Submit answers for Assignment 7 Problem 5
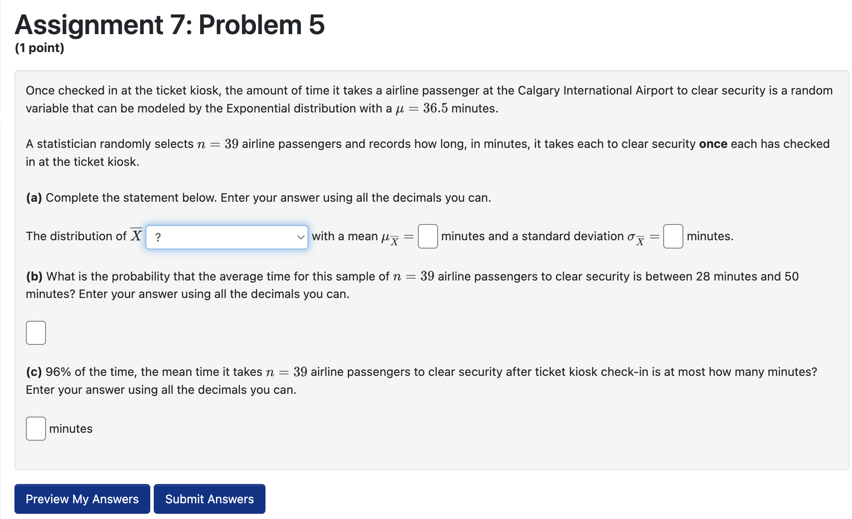The width and height of the screenshot is (852, 519). pyautogui.click(x=209, y=499)
